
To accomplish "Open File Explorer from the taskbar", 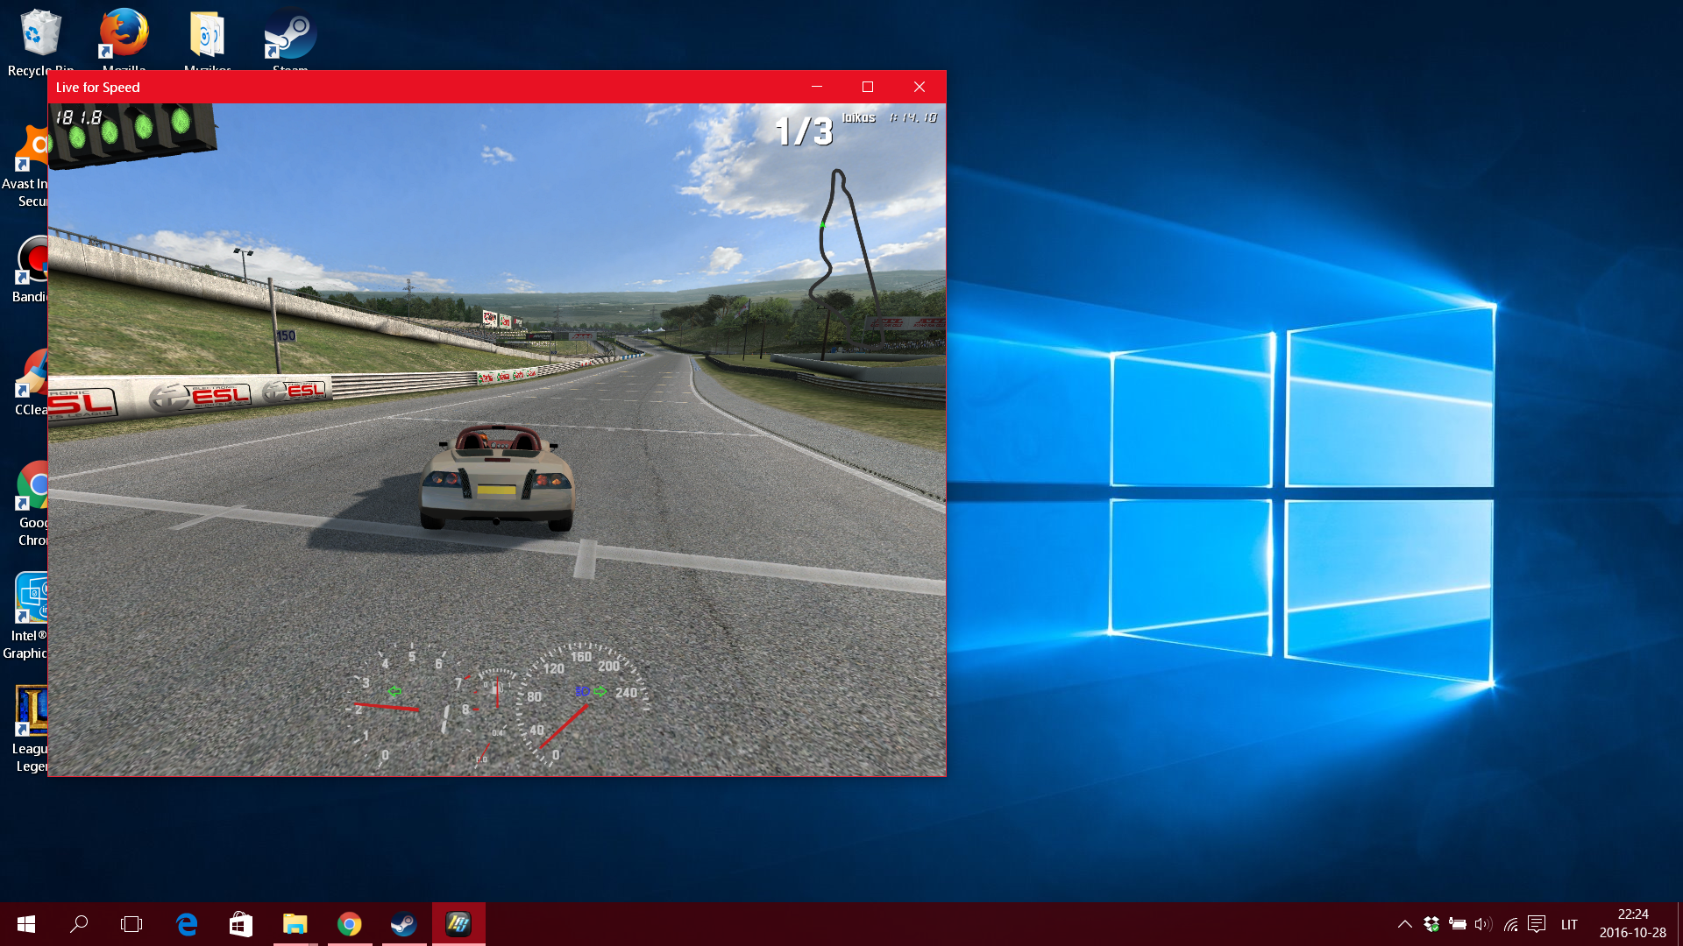I will pyautogui.click(x=295, y=924).
